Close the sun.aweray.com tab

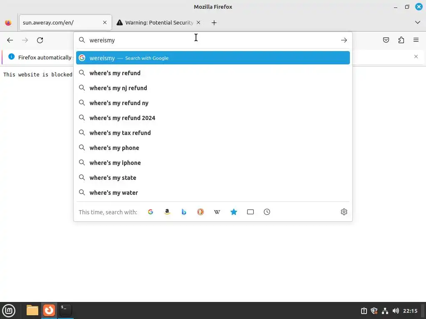click(x=105, y=22)
